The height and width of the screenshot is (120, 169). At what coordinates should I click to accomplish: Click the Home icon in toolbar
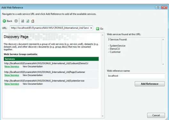click(33, 21)
